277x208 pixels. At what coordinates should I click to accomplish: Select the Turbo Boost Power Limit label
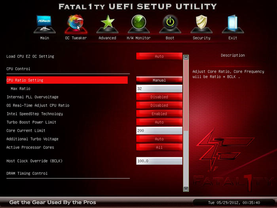(31, 122)
